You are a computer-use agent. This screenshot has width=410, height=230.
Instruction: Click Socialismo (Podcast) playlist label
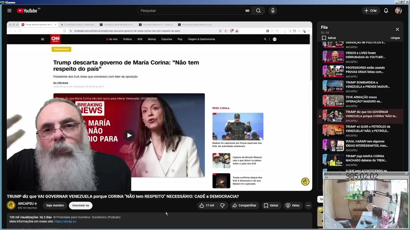click(106, 217)
